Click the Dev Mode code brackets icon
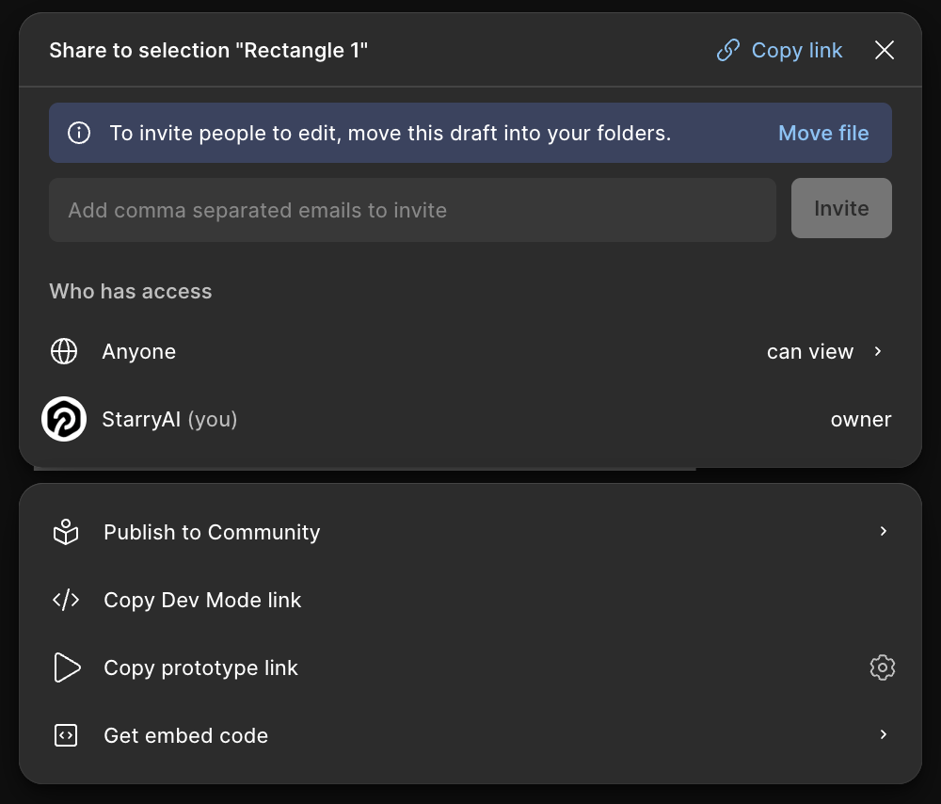This screenshot has height=804, width=941. tap(66, 600)
